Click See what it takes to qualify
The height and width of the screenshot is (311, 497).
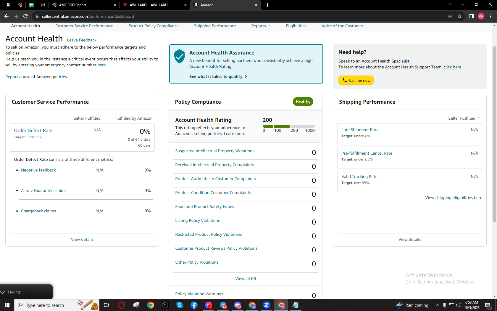(x=218, y=76)
